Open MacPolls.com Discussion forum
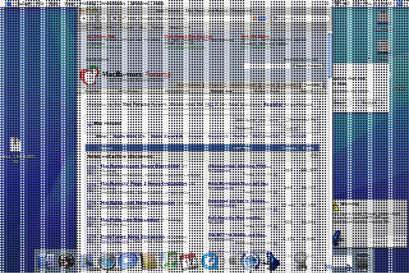Screen dimensions: 409x273 coord(130,220)
